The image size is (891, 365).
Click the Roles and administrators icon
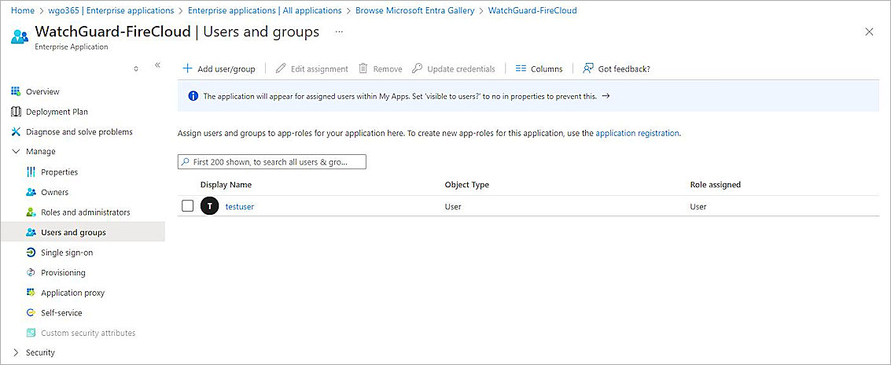(31, 212)
